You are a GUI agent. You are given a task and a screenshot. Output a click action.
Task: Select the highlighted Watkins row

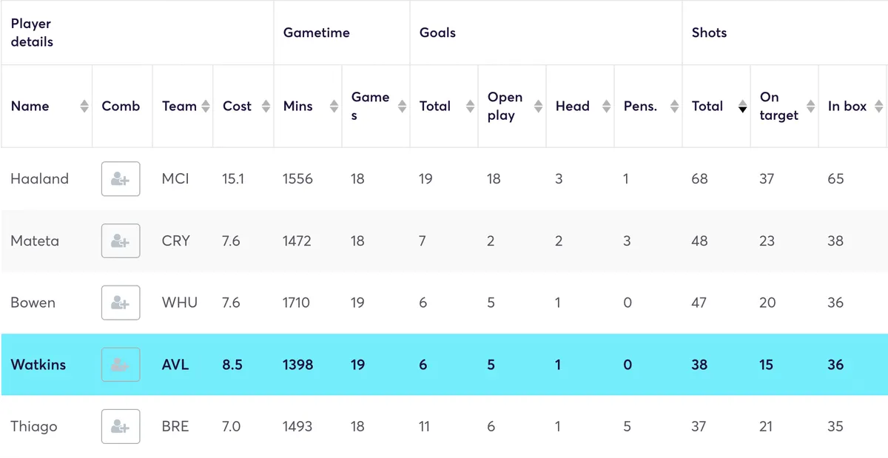coord(444,364)
